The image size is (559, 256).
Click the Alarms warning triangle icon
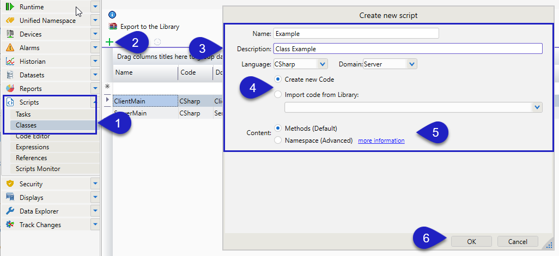[10, 48]
